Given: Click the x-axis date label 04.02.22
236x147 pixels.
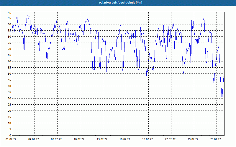Looking at the screenshot, I should pos(34,139).
